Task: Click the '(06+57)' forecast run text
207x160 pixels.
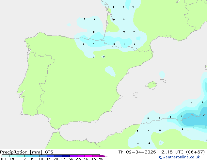Action: [195, 152]
